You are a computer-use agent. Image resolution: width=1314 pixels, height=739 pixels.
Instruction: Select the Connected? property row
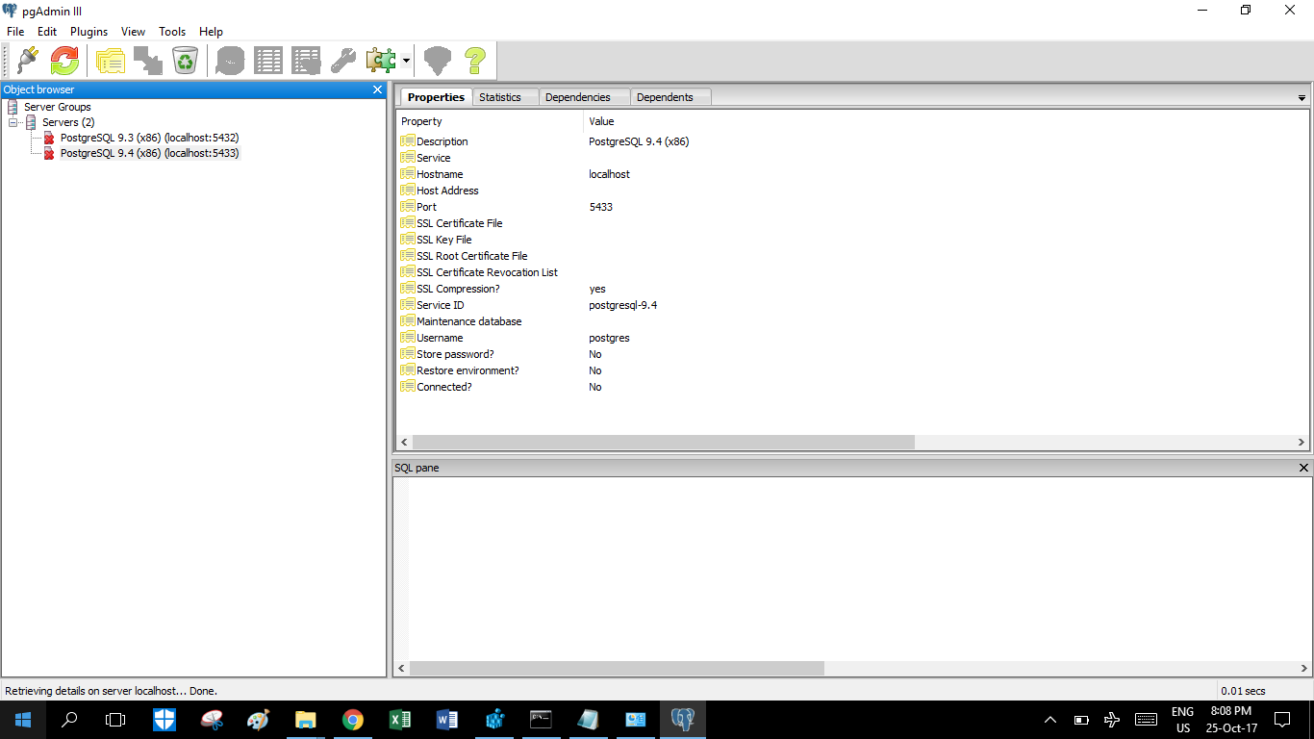pyautogui.click(x=852, y=387)
